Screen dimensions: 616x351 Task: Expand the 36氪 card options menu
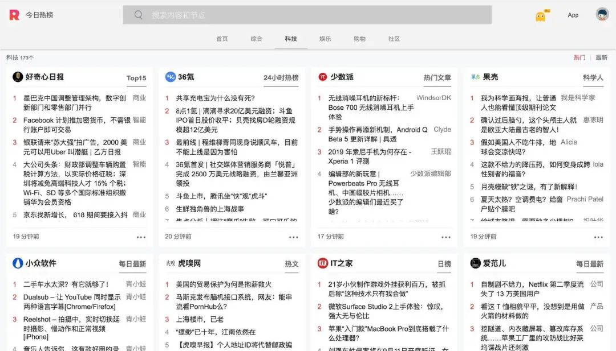[294, 237]
